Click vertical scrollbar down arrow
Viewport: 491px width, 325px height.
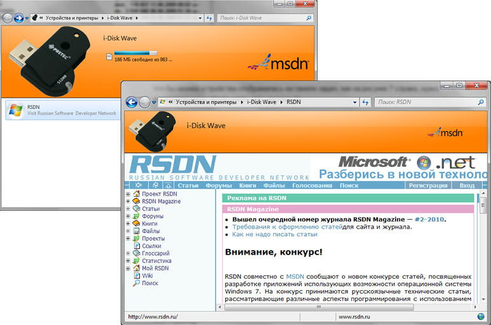click(x=483, y=300)
